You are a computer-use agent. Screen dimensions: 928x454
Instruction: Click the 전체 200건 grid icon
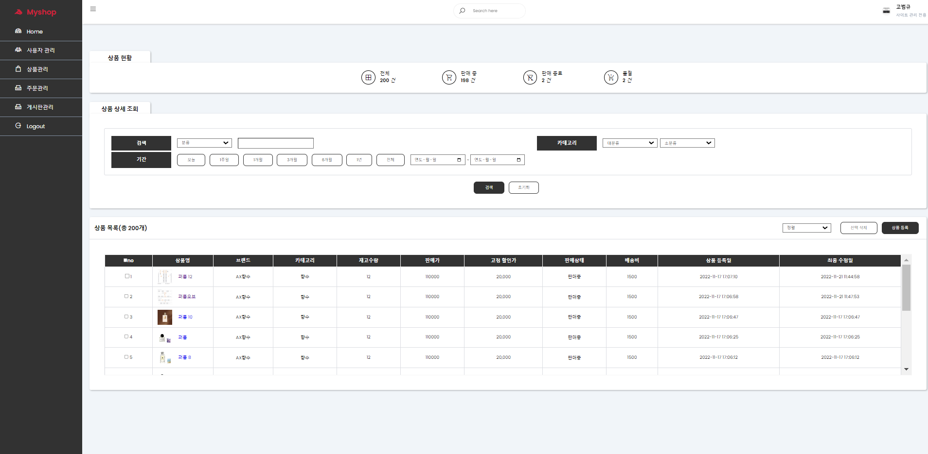[x=368, y=78]
